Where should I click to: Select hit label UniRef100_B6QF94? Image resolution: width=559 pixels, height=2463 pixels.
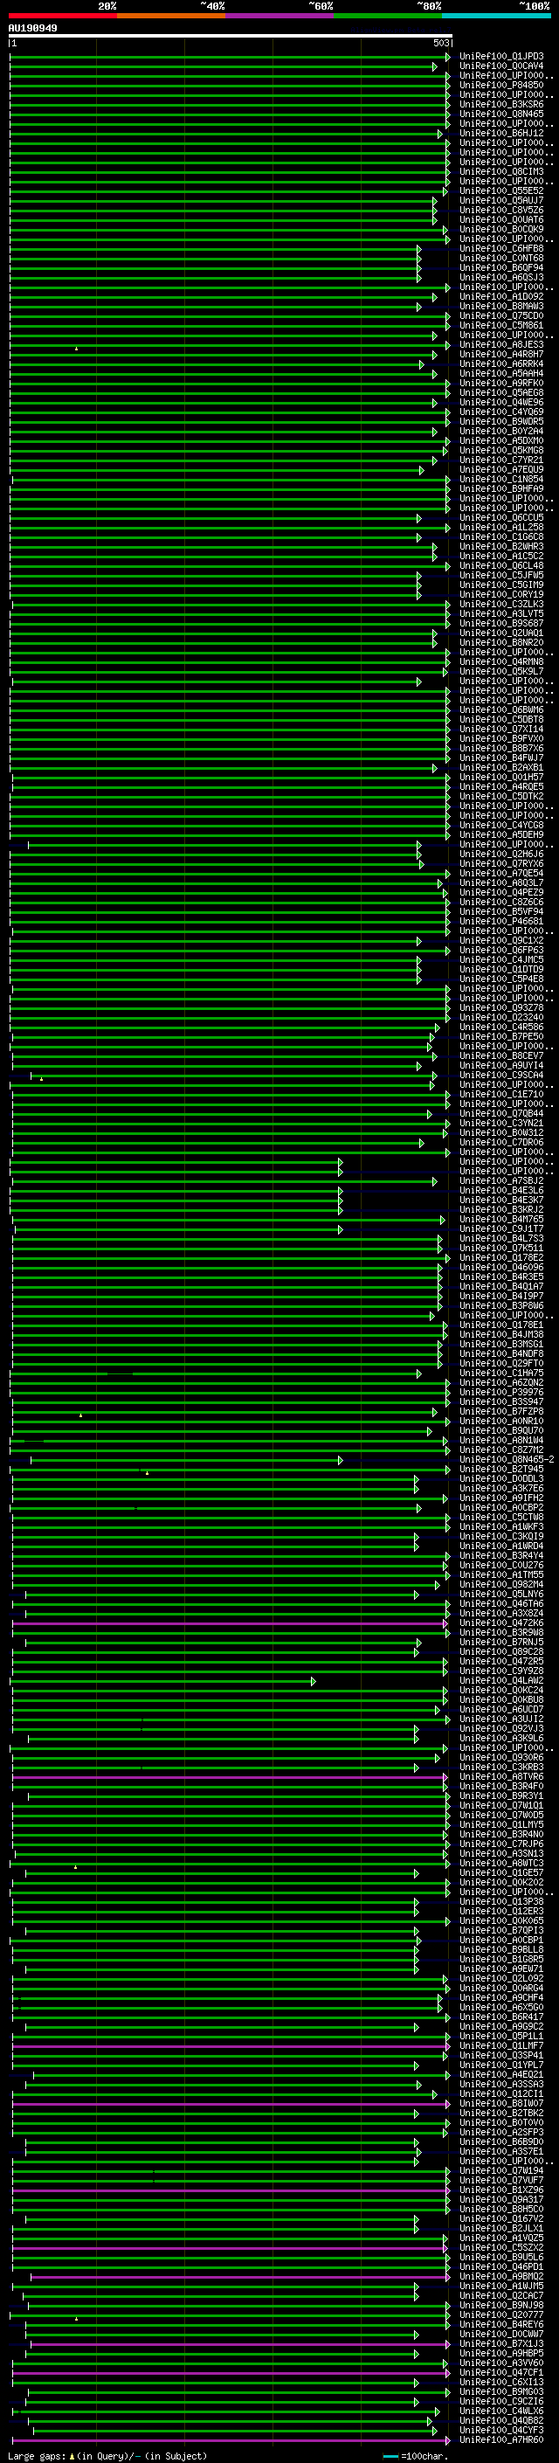point(501,267)
